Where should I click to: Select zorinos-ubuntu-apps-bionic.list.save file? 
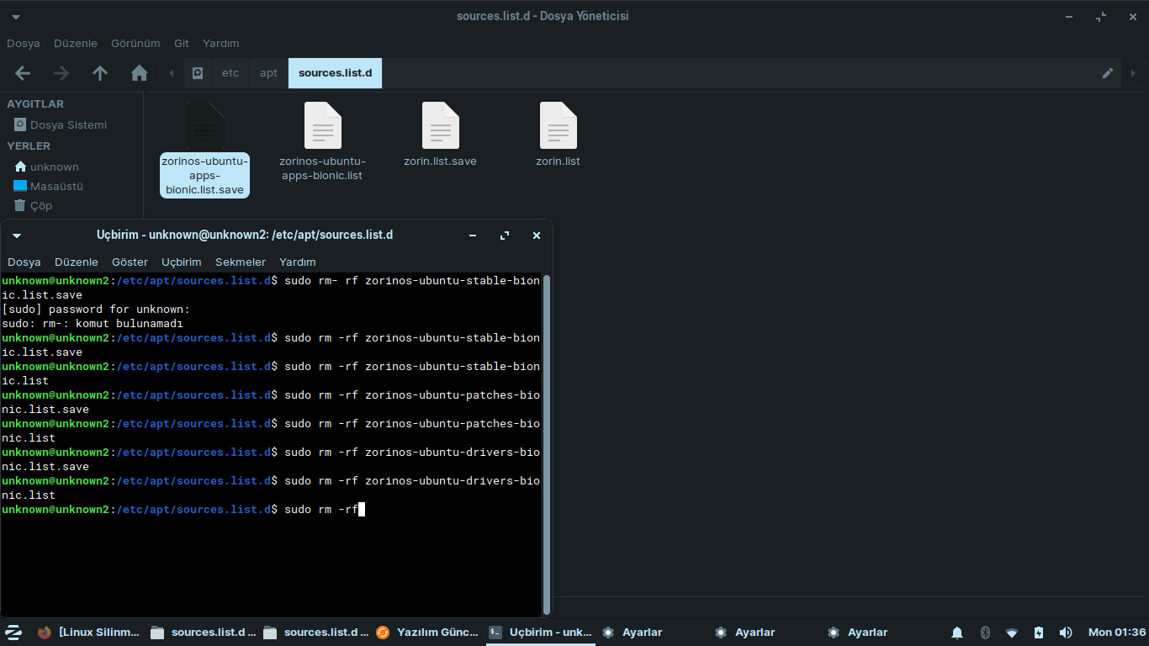pos(205,150)
